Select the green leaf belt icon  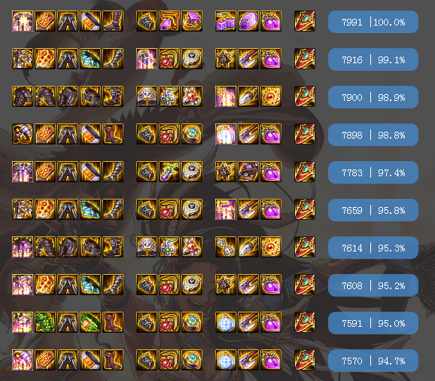tap(90, 322)
